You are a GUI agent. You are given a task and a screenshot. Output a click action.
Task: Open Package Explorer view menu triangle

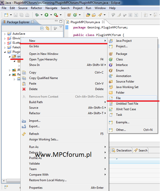pos(61,27)
